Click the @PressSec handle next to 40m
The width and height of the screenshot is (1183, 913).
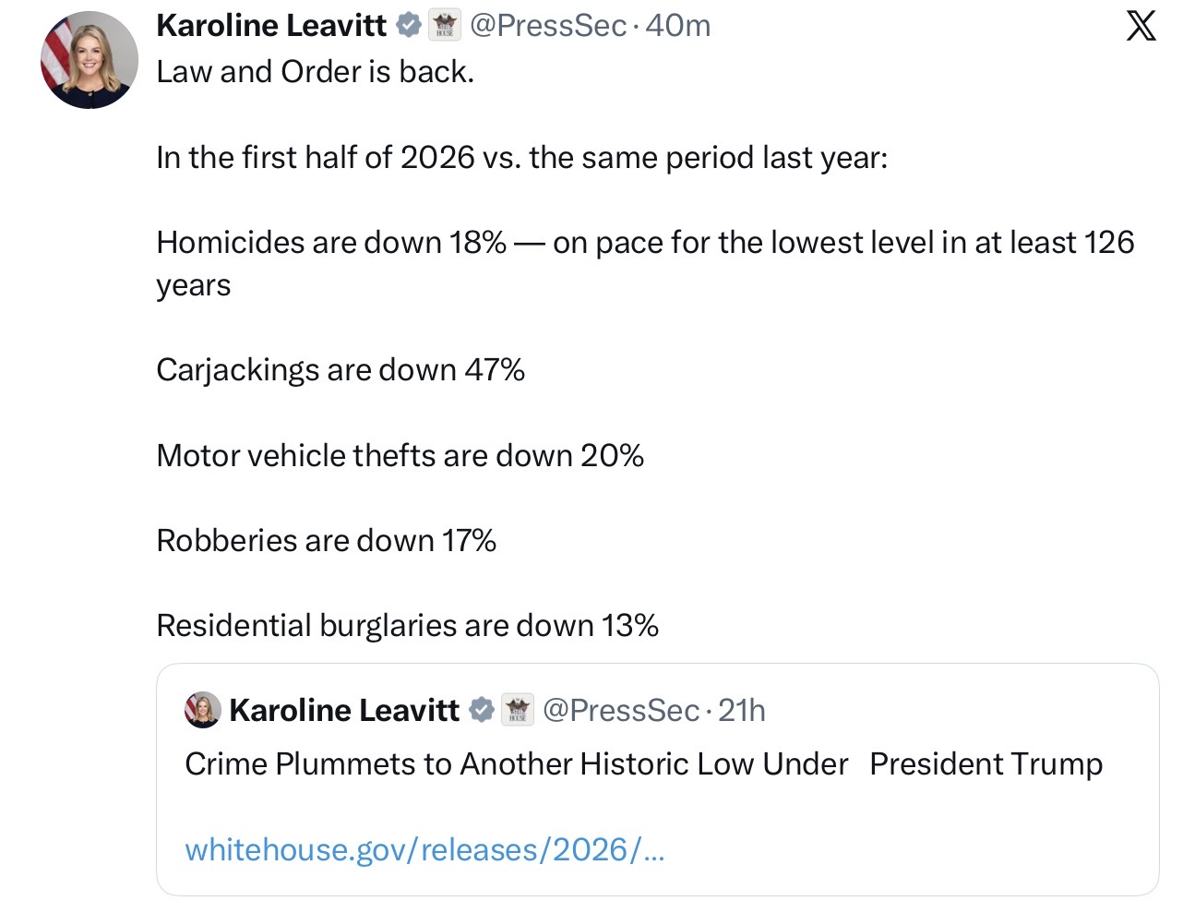(548, 26)
